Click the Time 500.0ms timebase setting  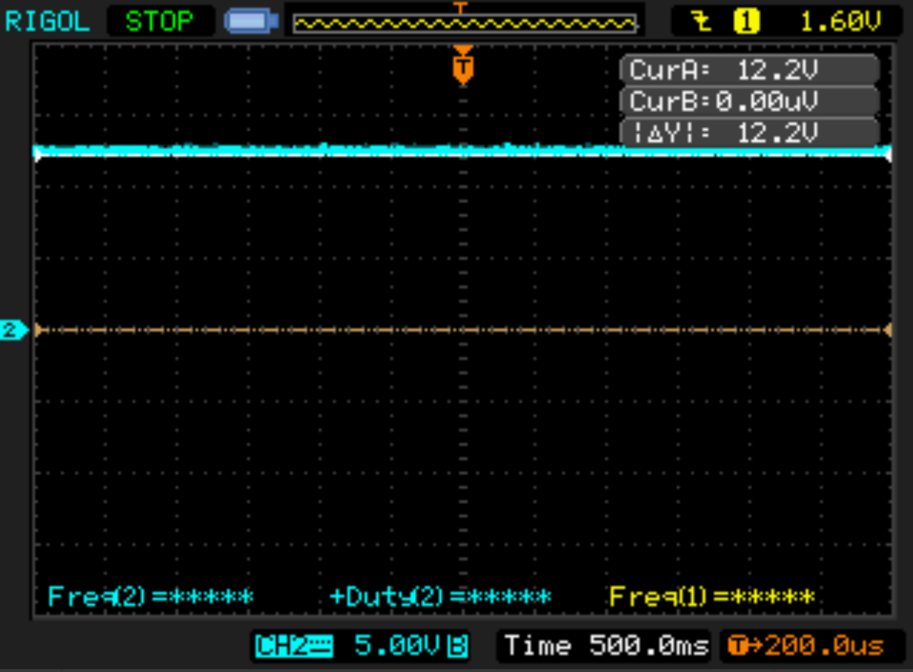click(x=604, y=646)
